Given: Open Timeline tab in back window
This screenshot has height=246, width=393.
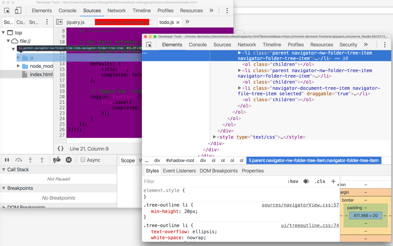Looking at the screenshot, I should (x=141, y=11).
